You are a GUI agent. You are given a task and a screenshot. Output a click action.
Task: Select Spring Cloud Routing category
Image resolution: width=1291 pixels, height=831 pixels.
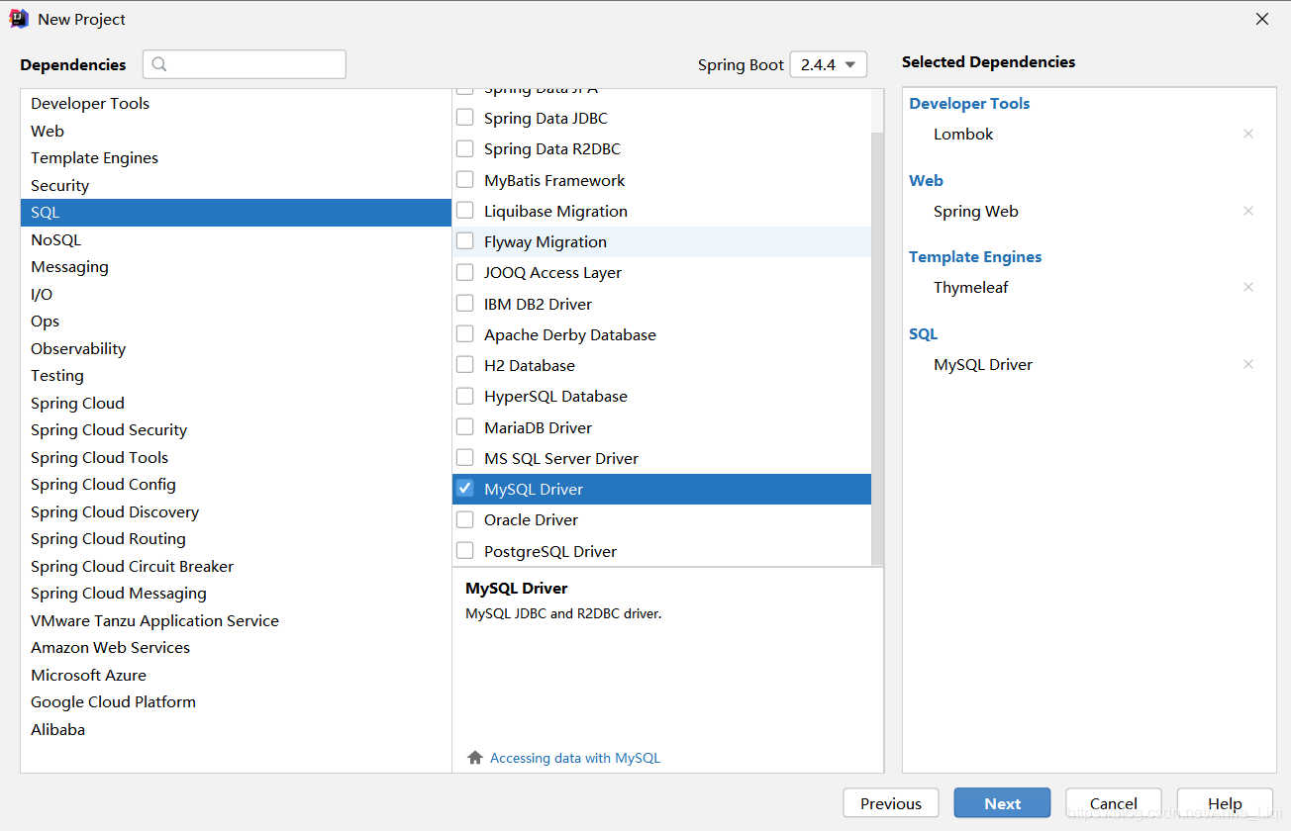coord(236,539)
